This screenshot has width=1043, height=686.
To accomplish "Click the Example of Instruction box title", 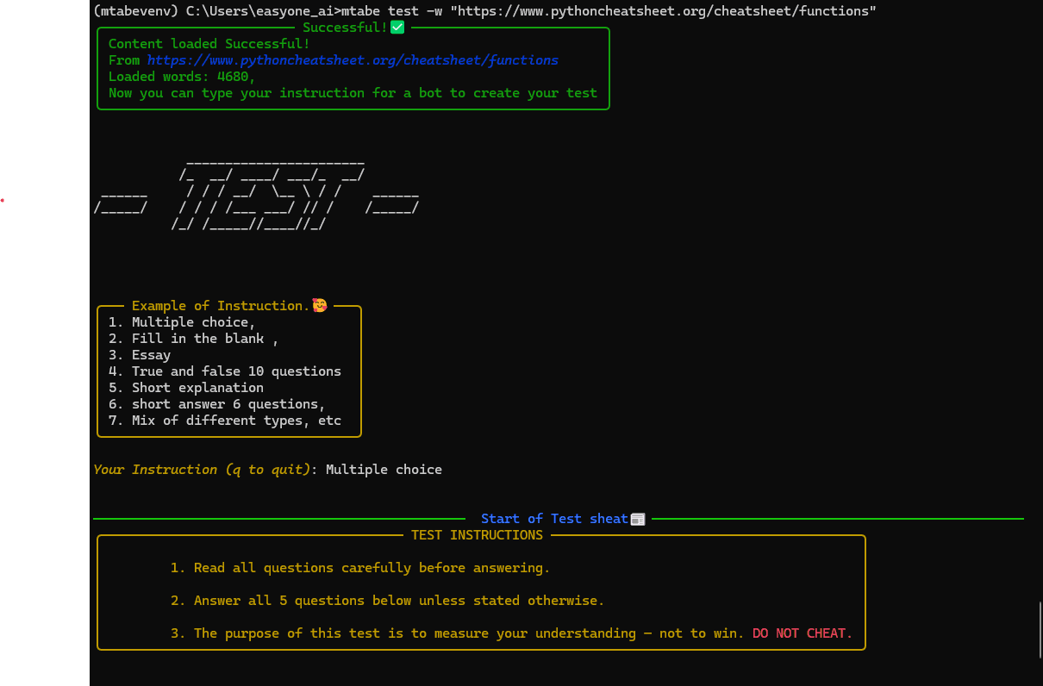I will click(x=219, y=305).
